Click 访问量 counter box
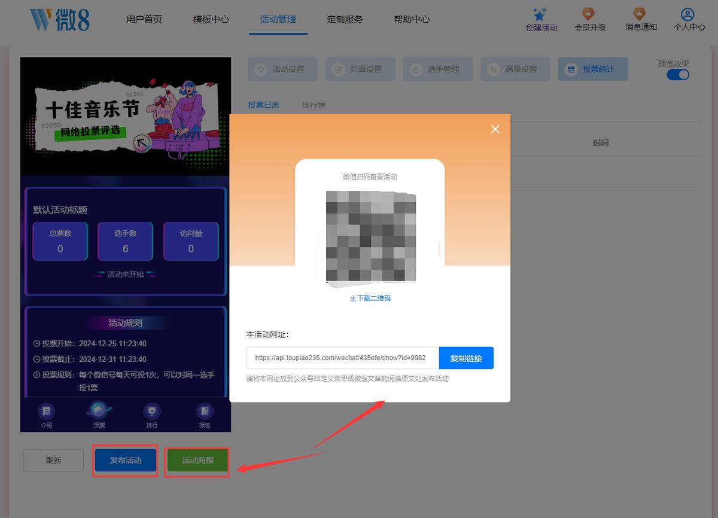The image size is (718, 518). tap(191, 242)
